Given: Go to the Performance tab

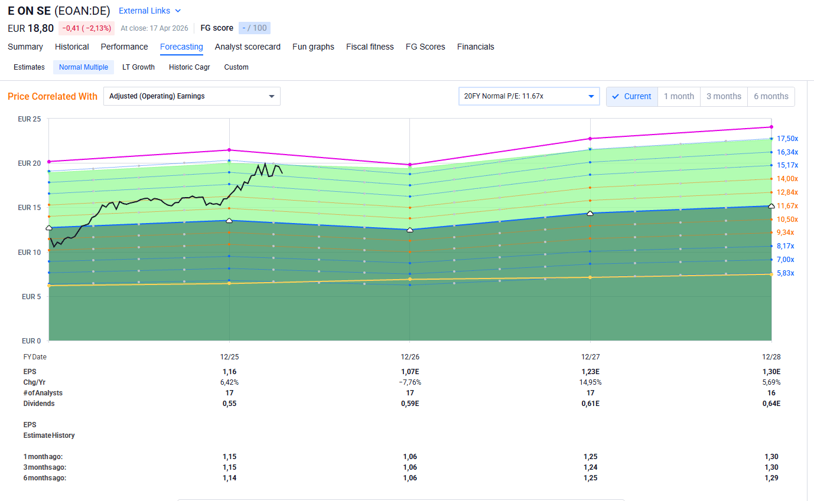Looking at the screenshot, I should coord(125,47).
